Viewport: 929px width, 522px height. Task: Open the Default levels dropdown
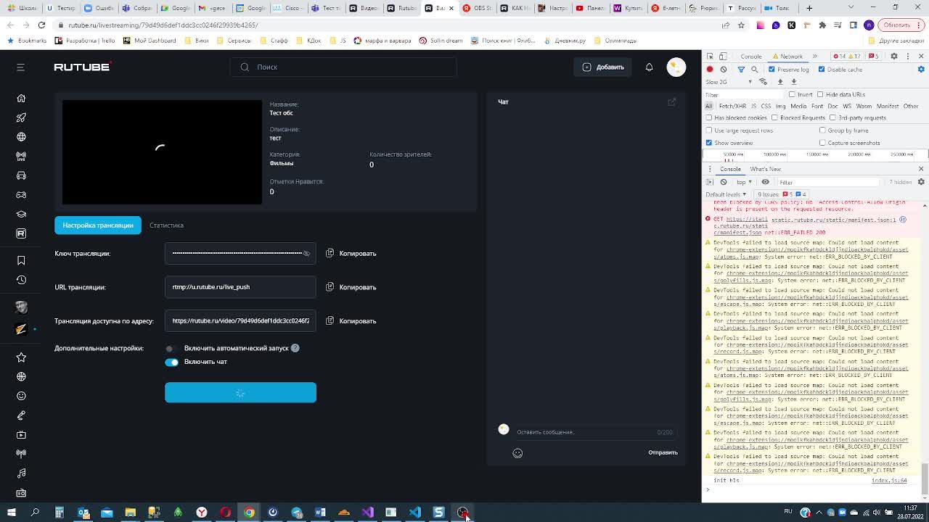point(726,194)
